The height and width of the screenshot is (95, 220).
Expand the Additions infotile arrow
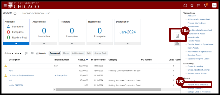(16, 44)
